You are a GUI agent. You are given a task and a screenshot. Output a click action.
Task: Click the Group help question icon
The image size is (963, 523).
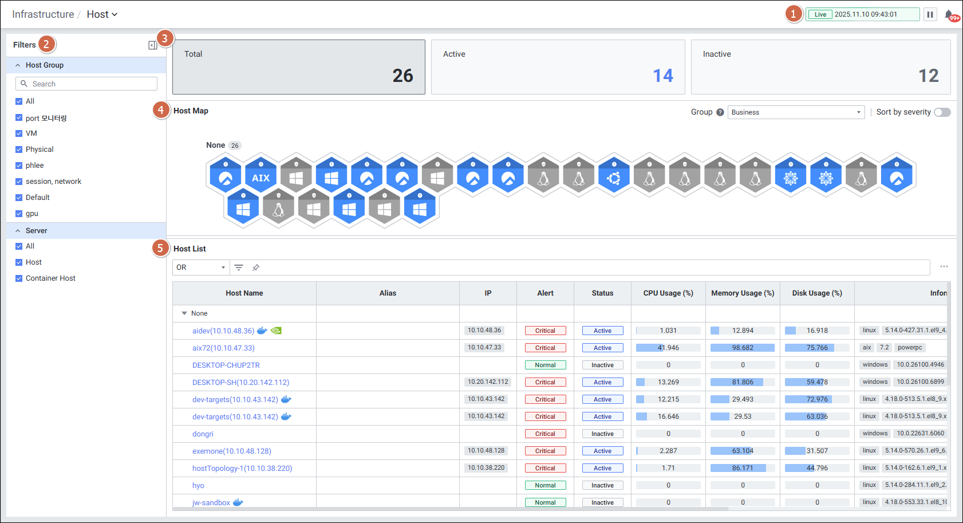click(720, 112)
